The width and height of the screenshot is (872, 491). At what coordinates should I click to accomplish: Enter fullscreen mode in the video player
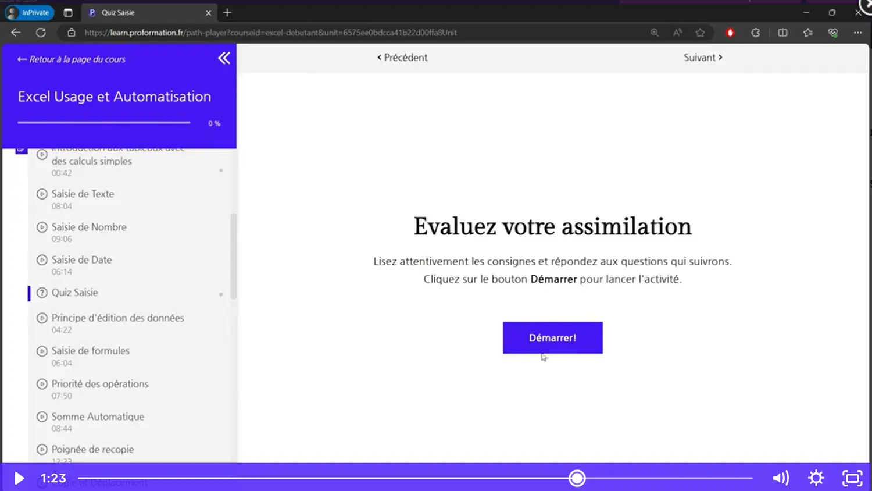tap(852, 478)
